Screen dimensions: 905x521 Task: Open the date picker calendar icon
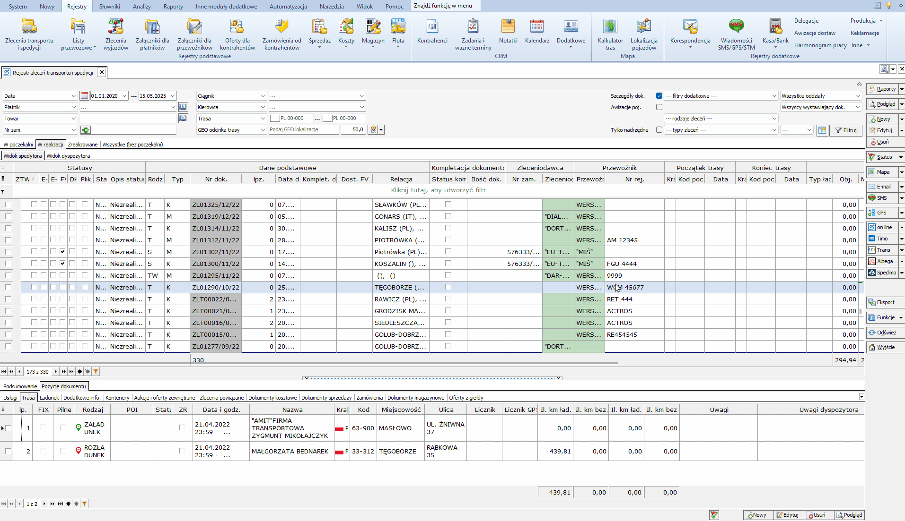pos(84,96)
